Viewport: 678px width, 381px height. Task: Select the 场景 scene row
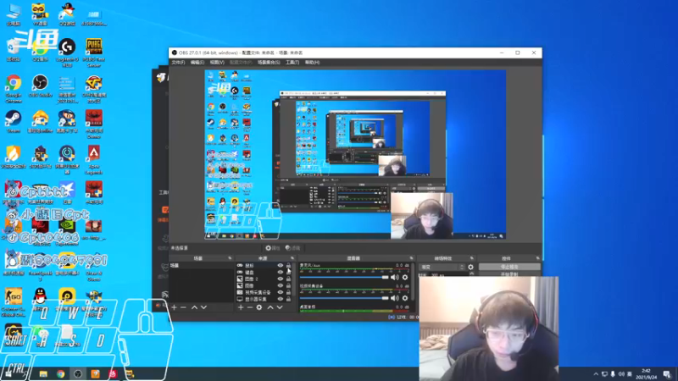pos(202,266)
